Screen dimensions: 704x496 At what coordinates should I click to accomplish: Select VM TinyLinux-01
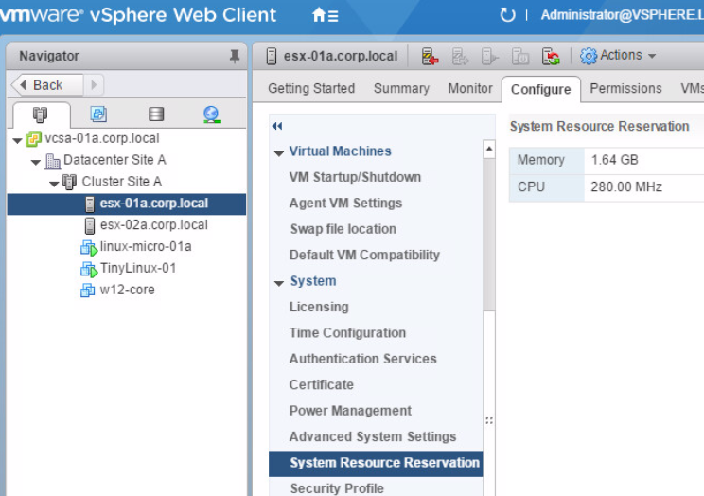(138, 268)
